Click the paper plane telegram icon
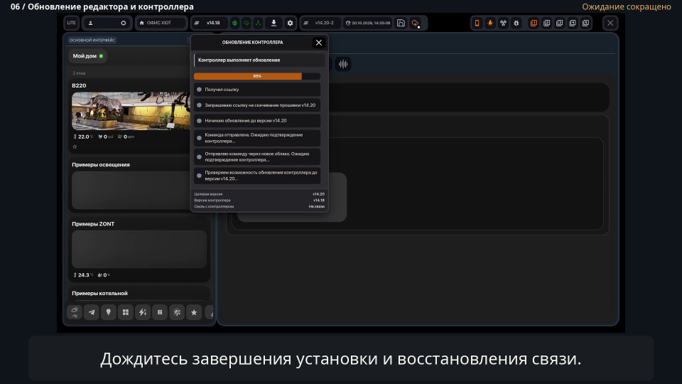Screen dimensions: 682x384 pyautogui.click(x=92, y=312)
